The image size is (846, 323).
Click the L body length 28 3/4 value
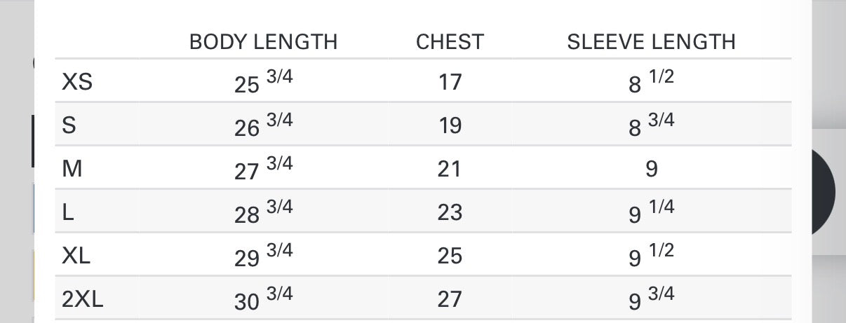263,213
